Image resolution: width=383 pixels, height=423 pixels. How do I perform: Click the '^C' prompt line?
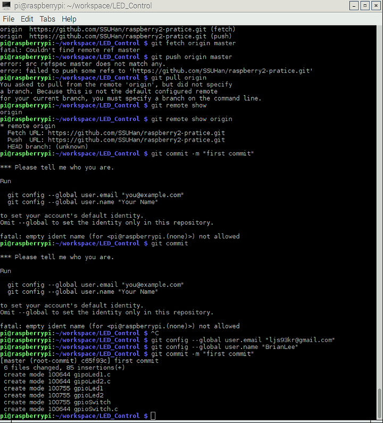79,333
